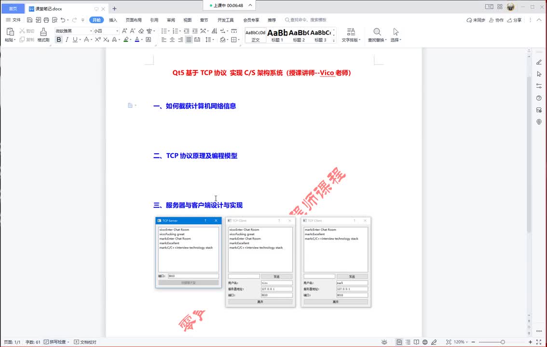547x347 pixels.
Task: Click the Eye Protection mode icon
Action: coord(384,342)
